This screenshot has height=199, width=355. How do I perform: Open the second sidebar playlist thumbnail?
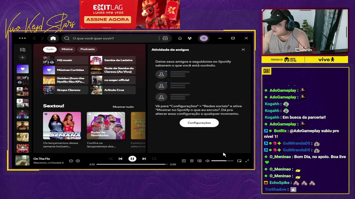click(x=22, y=80)
